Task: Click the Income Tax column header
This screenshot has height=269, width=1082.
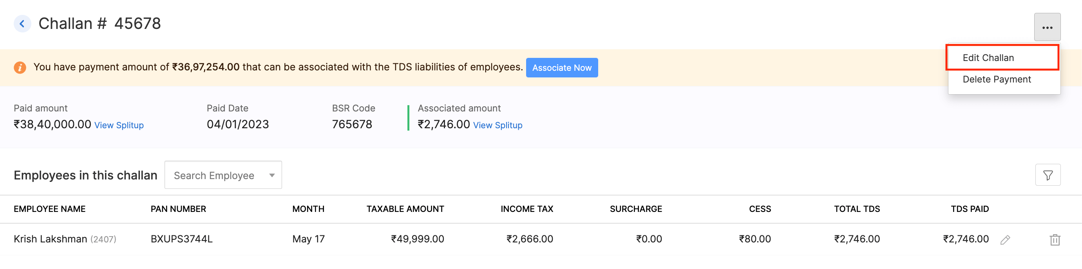Action: coord(526,209)
